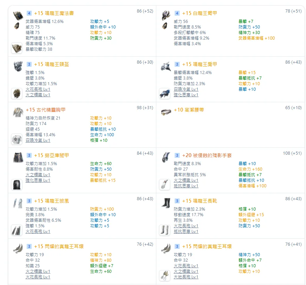Click the 白龍王臂甲 armguard icon

[165, 15]
